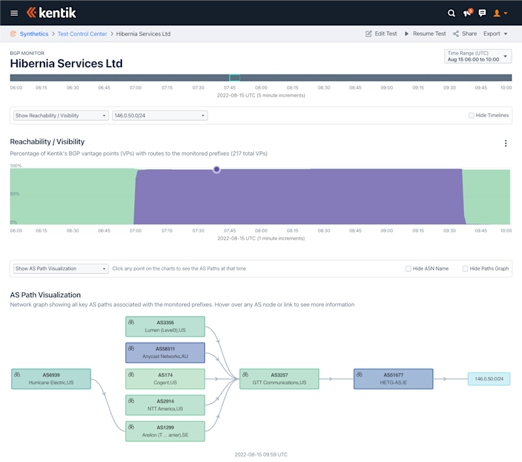Click the 2022-08-15 09:59 UTC timestamp
The height and width of the screenshot is (462, 522).
[261, 454]
